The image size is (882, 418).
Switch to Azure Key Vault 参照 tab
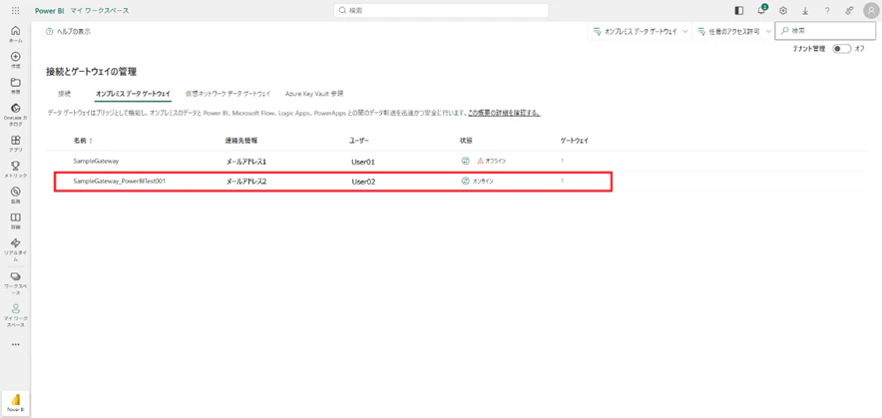pyautogui.click(x=314, y=94)
